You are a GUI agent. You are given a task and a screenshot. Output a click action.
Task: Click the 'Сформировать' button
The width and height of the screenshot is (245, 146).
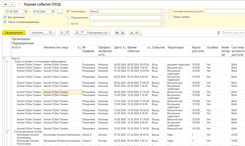pos(14,33)
